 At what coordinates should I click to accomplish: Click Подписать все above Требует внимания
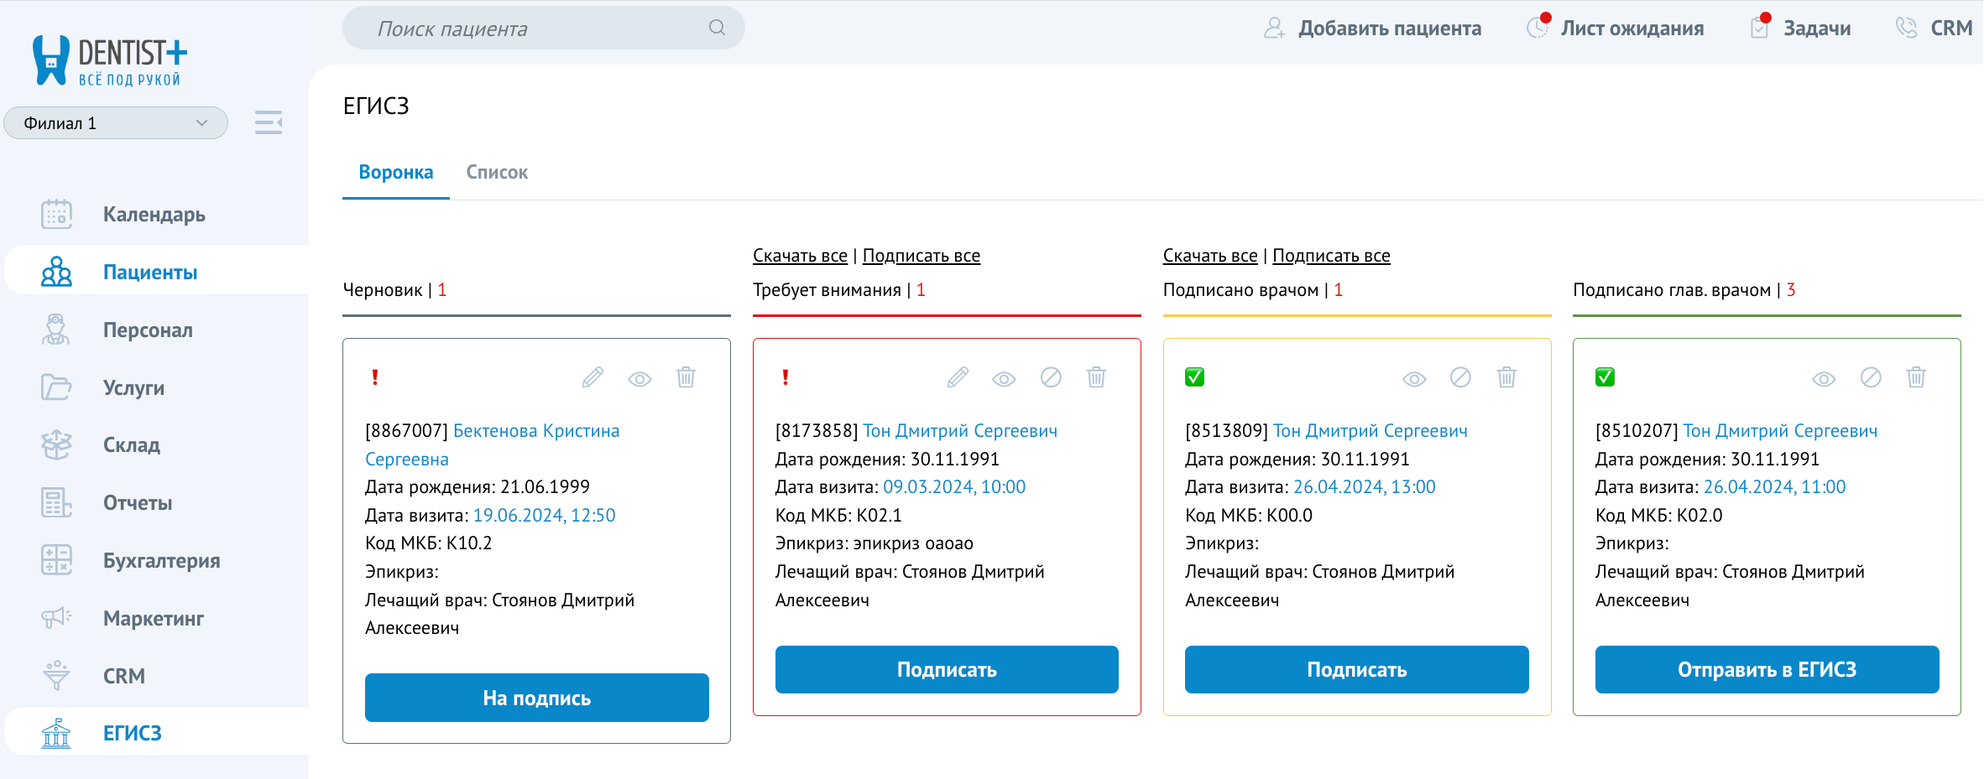(x=922, y=256)
